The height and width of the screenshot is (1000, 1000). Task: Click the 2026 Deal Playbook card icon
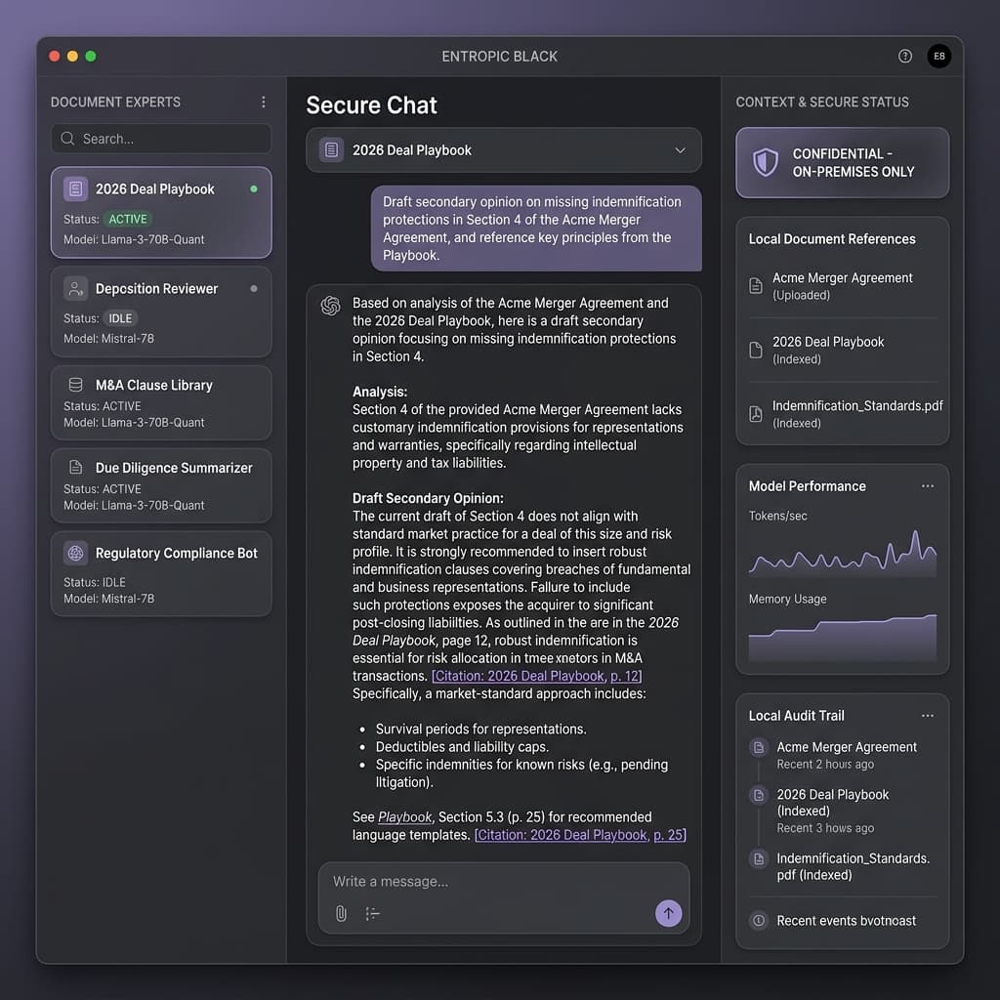tap(75, 188)
